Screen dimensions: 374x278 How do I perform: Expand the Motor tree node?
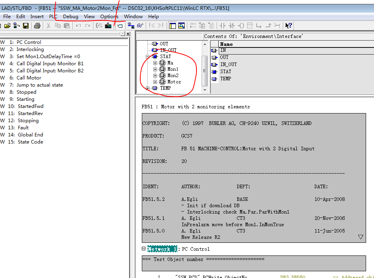tap(155, 82)
